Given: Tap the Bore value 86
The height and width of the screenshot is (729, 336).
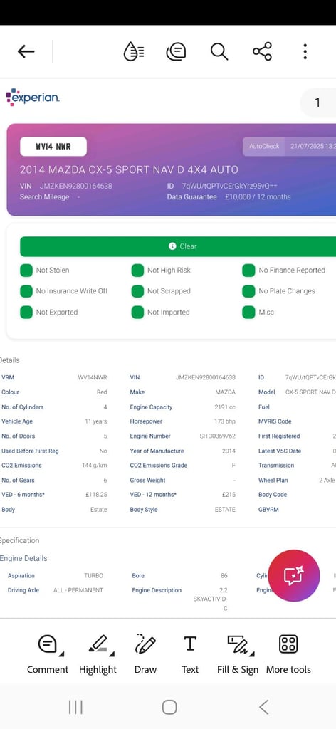Looking at the screenshot, I should click(224, 575).
